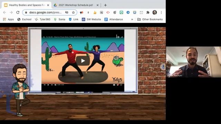Open the red arrow-shaped extension icon
Viewport: 221px width, 124px height.
tap(108, 12)
